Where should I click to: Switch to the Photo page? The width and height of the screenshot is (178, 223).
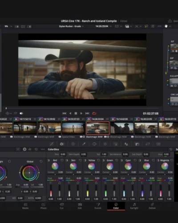43,206
